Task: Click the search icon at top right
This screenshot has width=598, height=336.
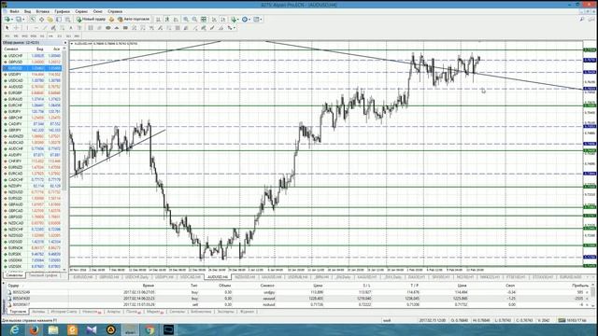Action: click(x=582, y=19)
